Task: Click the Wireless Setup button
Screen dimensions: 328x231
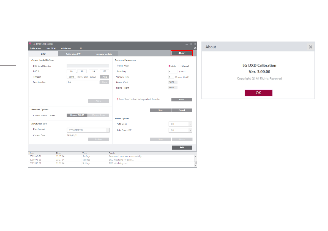Action: (98, 115)
